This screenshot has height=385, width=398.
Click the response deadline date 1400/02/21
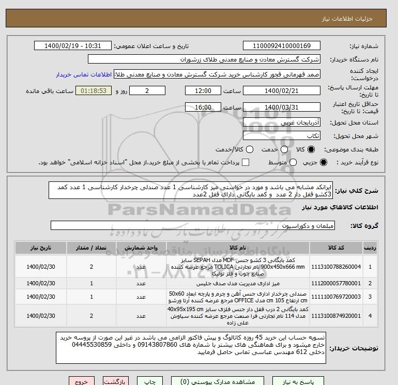pyautogui.click(x=282, y=90)
